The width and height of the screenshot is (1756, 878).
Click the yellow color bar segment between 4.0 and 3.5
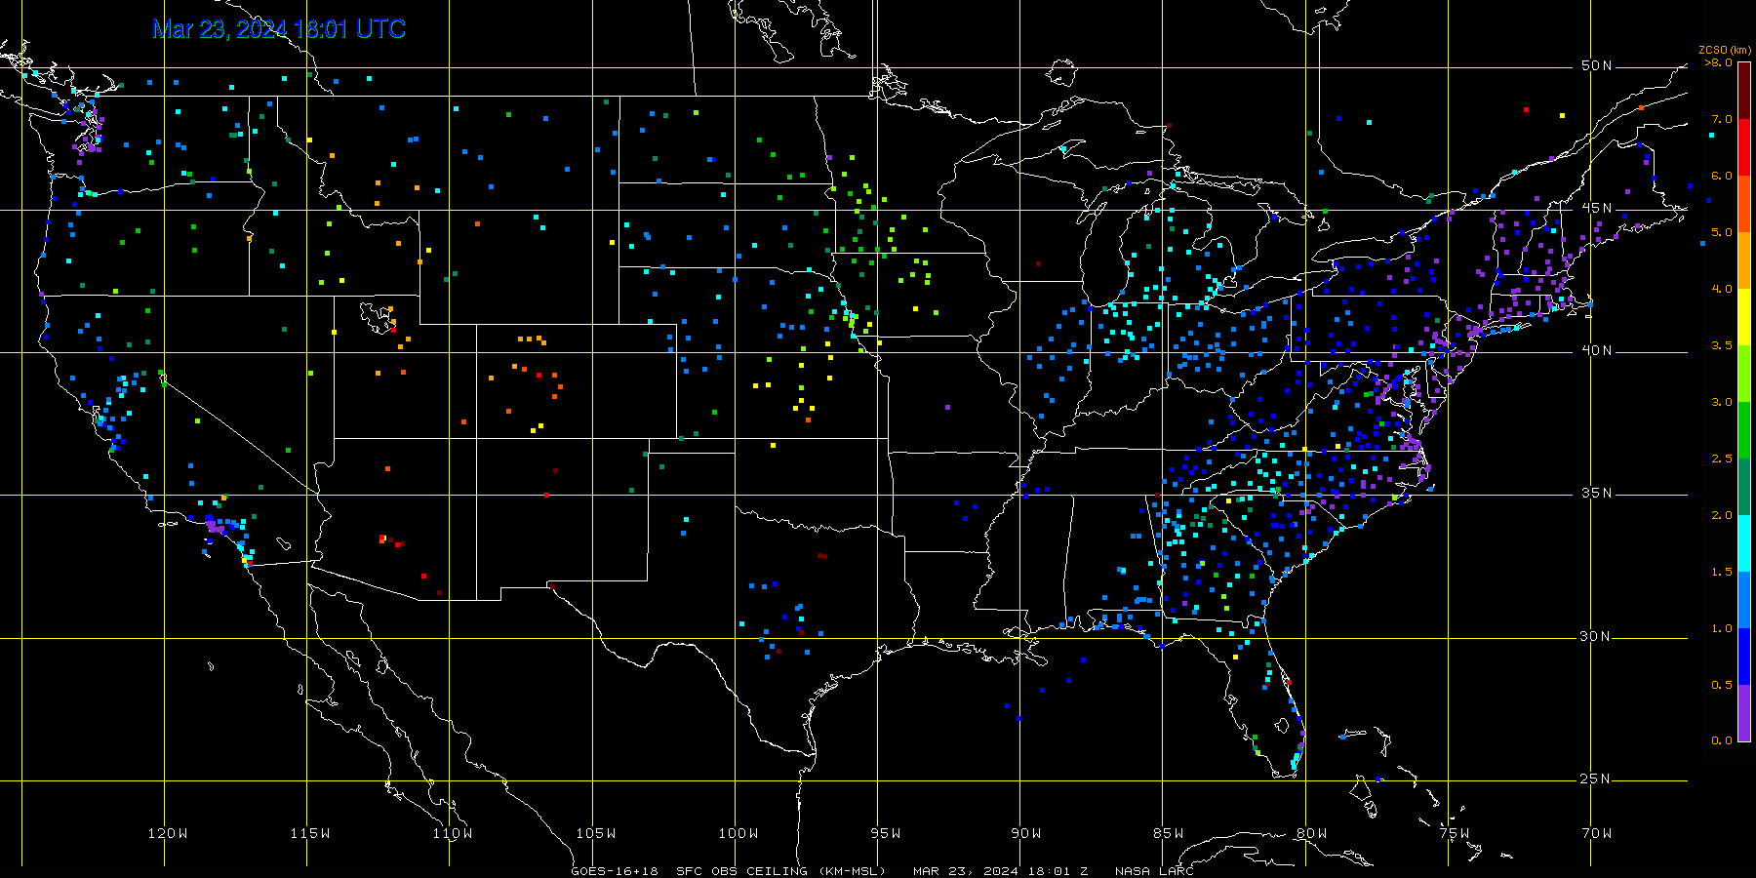1743,317
